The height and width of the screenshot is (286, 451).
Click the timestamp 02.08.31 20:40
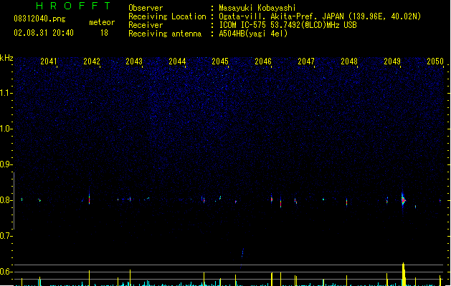click(44, 33)
